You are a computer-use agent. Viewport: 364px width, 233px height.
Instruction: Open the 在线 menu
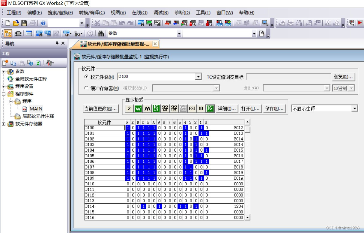click(140, 13)
